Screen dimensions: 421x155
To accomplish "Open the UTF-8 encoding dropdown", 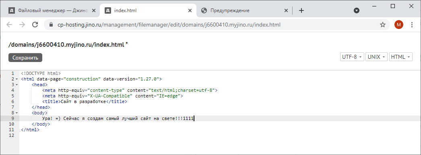I will [352, 57].
